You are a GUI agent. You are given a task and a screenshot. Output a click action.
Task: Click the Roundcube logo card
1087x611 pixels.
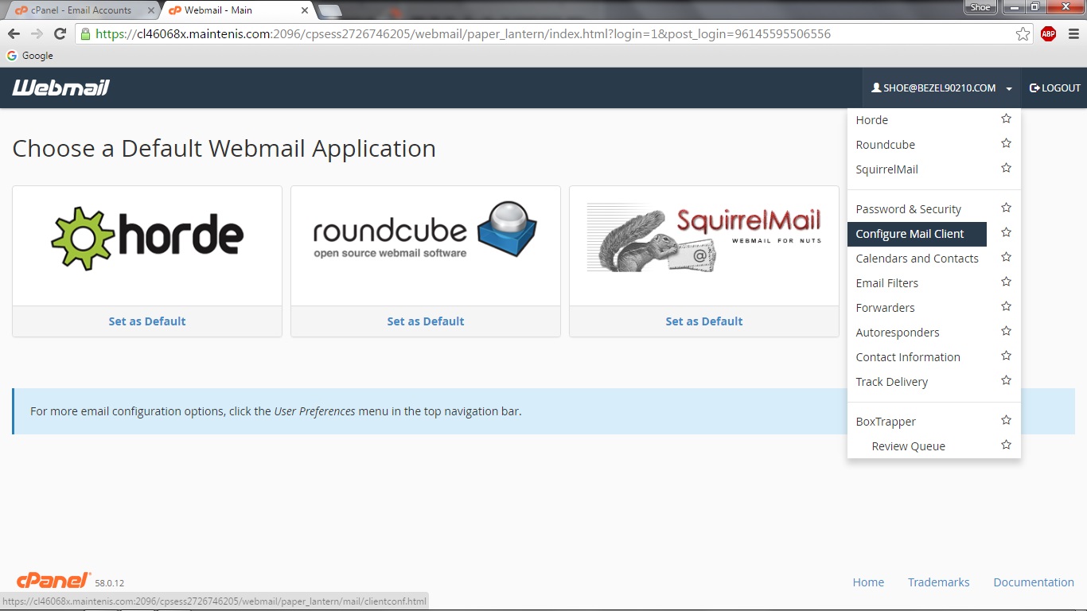[426, 230]
